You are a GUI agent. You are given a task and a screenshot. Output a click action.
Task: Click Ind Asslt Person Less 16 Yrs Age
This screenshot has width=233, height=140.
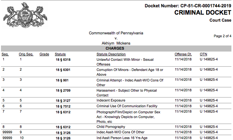click(122, 138)
